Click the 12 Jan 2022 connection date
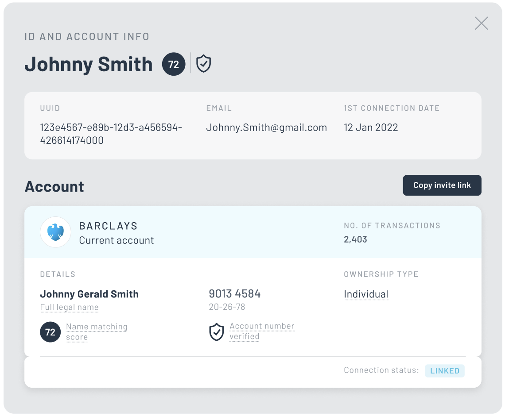This screenshot has width=505, height=416. coord(371,127)
